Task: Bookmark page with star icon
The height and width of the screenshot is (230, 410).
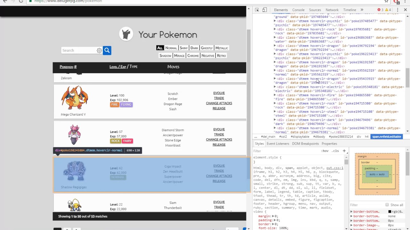Action: pyautogui.click(x=387, y=1)
